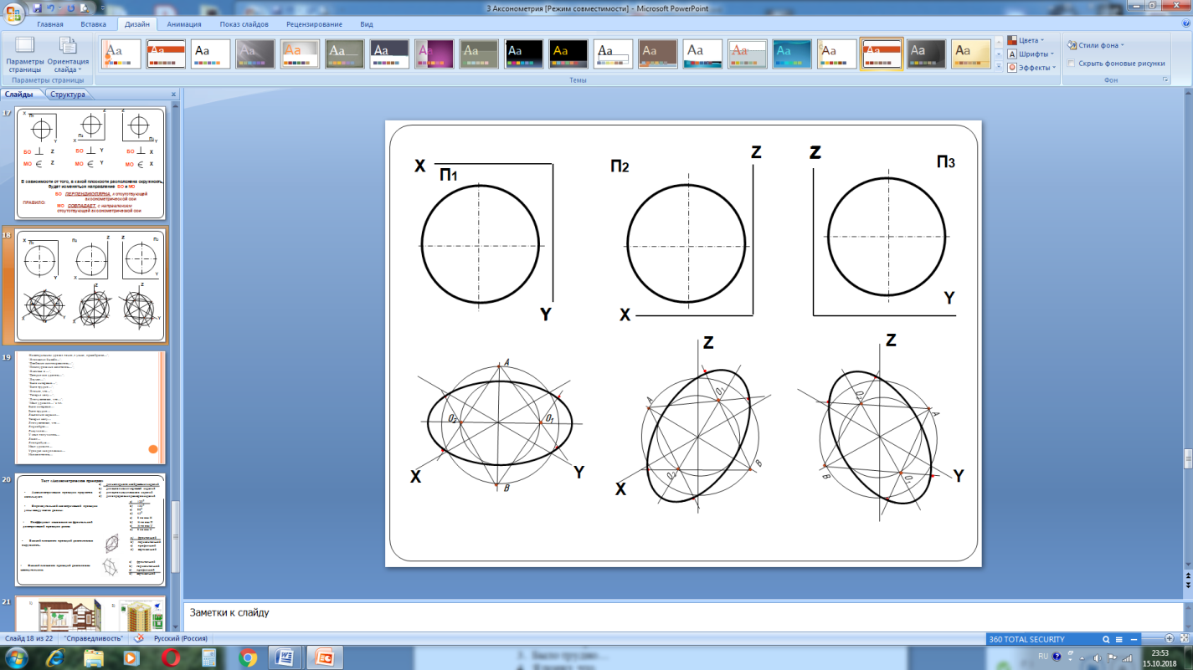Switch to Структура outline tab
The image size is (1193, 670).
[x=67, y=95]
